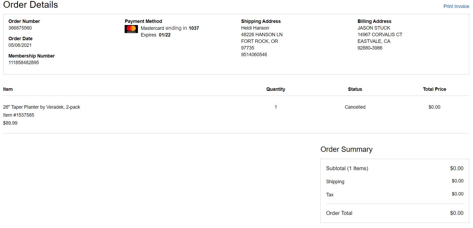Select the order number 366875560
This screenshot has width=473, height=228.
(x=20, y=28)
